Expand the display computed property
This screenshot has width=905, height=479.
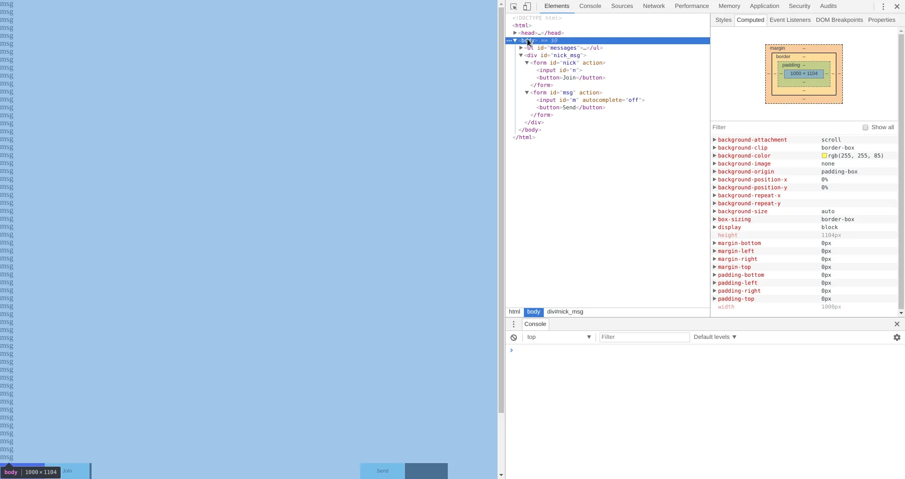(x=714, y=227)
